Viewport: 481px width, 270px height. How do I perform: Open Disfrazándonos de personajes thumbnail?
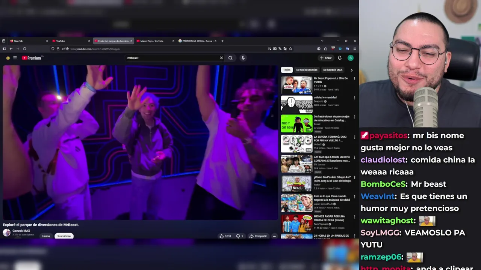click(x=296, y=124)
